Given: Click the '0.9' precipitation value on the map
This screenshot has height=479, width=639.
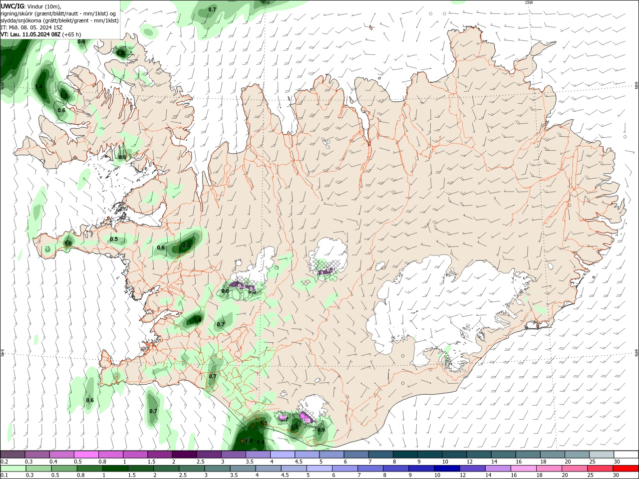Looking at the screenshot, I should click(x=321, y=430).
